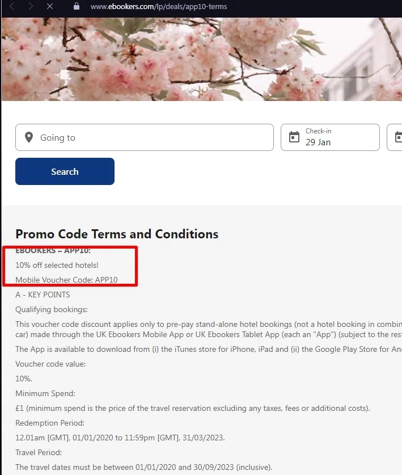402x475 pixels.
Task: Click the Qualifying bookings subheading
Action: click(x=52, y=309)
